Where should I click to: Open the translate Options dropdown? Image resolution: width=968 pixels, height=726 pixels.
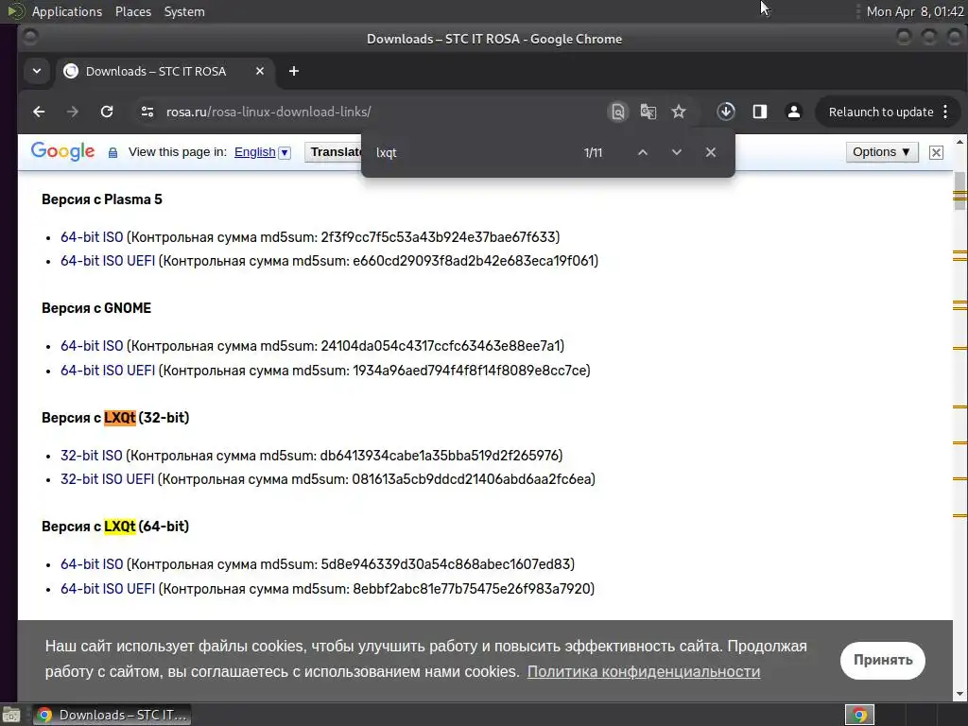[x=882, y=152]
